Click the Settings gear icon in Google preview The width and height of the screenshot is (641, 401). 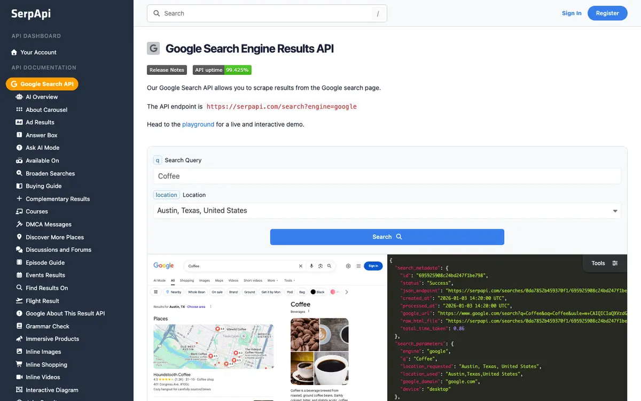click(348, 266)
